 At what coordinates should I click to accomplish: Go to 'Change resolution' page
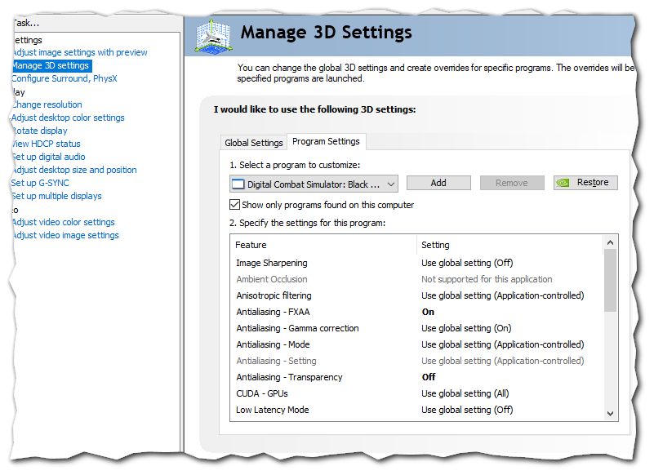coord(47,104)
